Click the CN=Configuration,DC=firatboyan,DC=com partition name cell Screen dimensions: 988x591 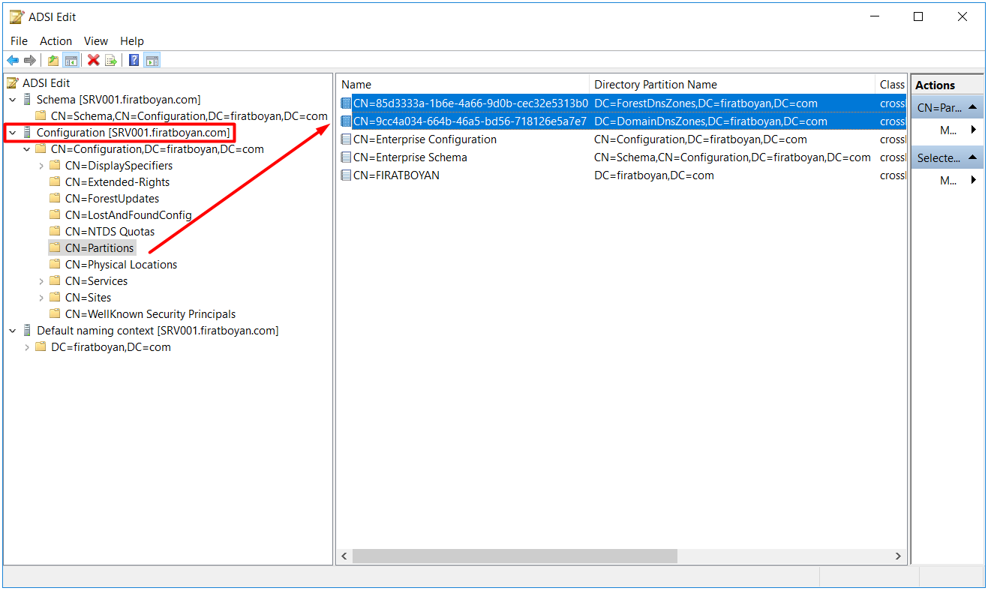(701, 139)
